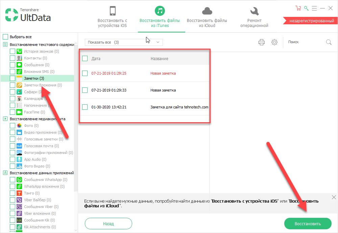The width and height of the screenshot is (338, 233).
Task: Click the Notes notepad icon
Action: click(x=19, y=78)
